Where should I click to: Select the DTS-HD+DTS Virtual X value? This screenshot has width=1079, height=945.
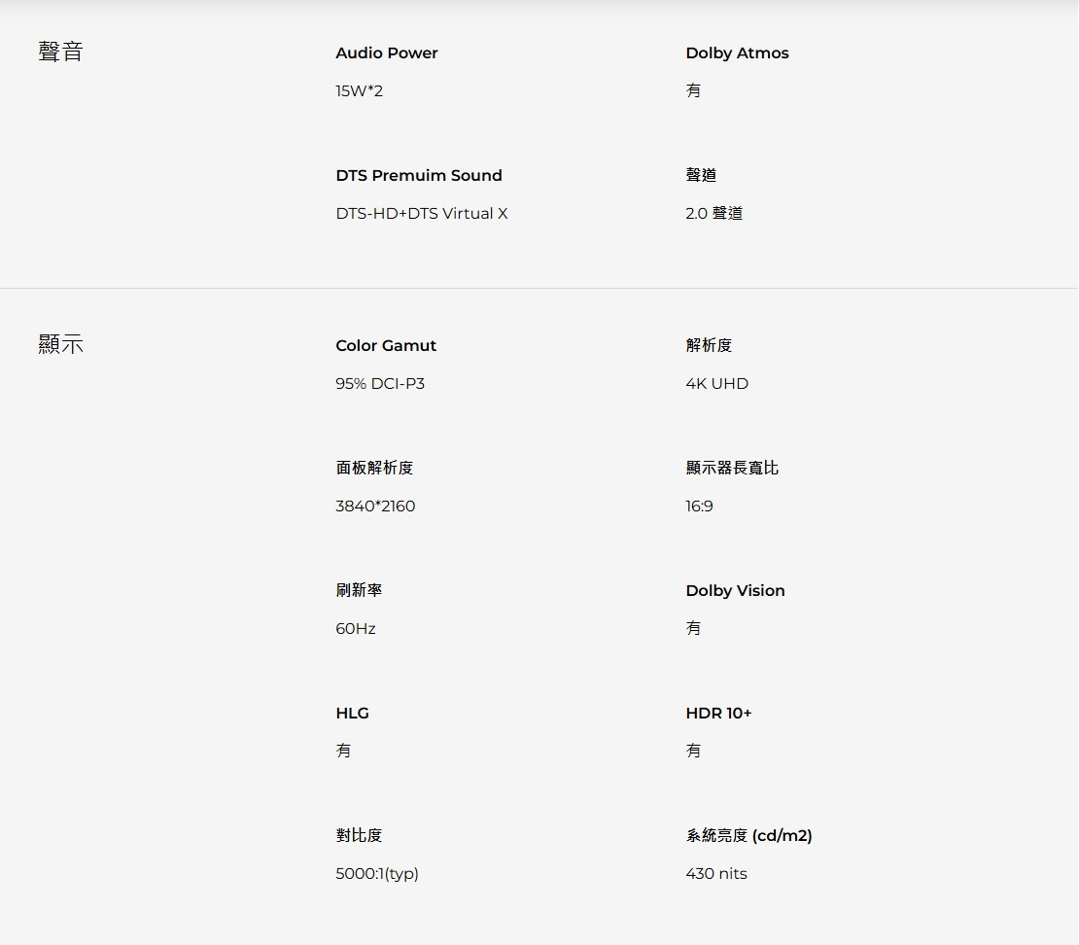tap(421, 214)
